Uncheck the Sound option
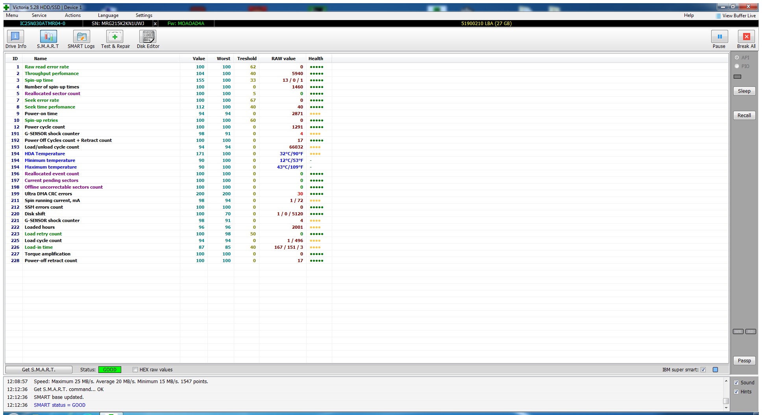The height and width of the screenshot is (415, 762). click(736, 383)
